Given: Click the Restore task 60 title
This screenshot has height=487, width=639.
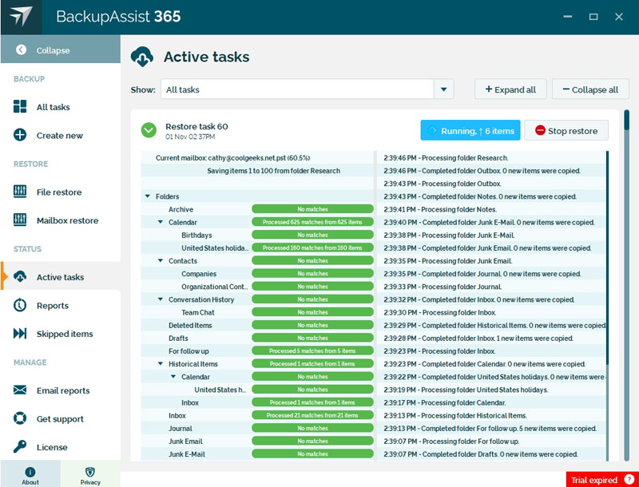Looking at the screenshot, I should coord(196,126).
